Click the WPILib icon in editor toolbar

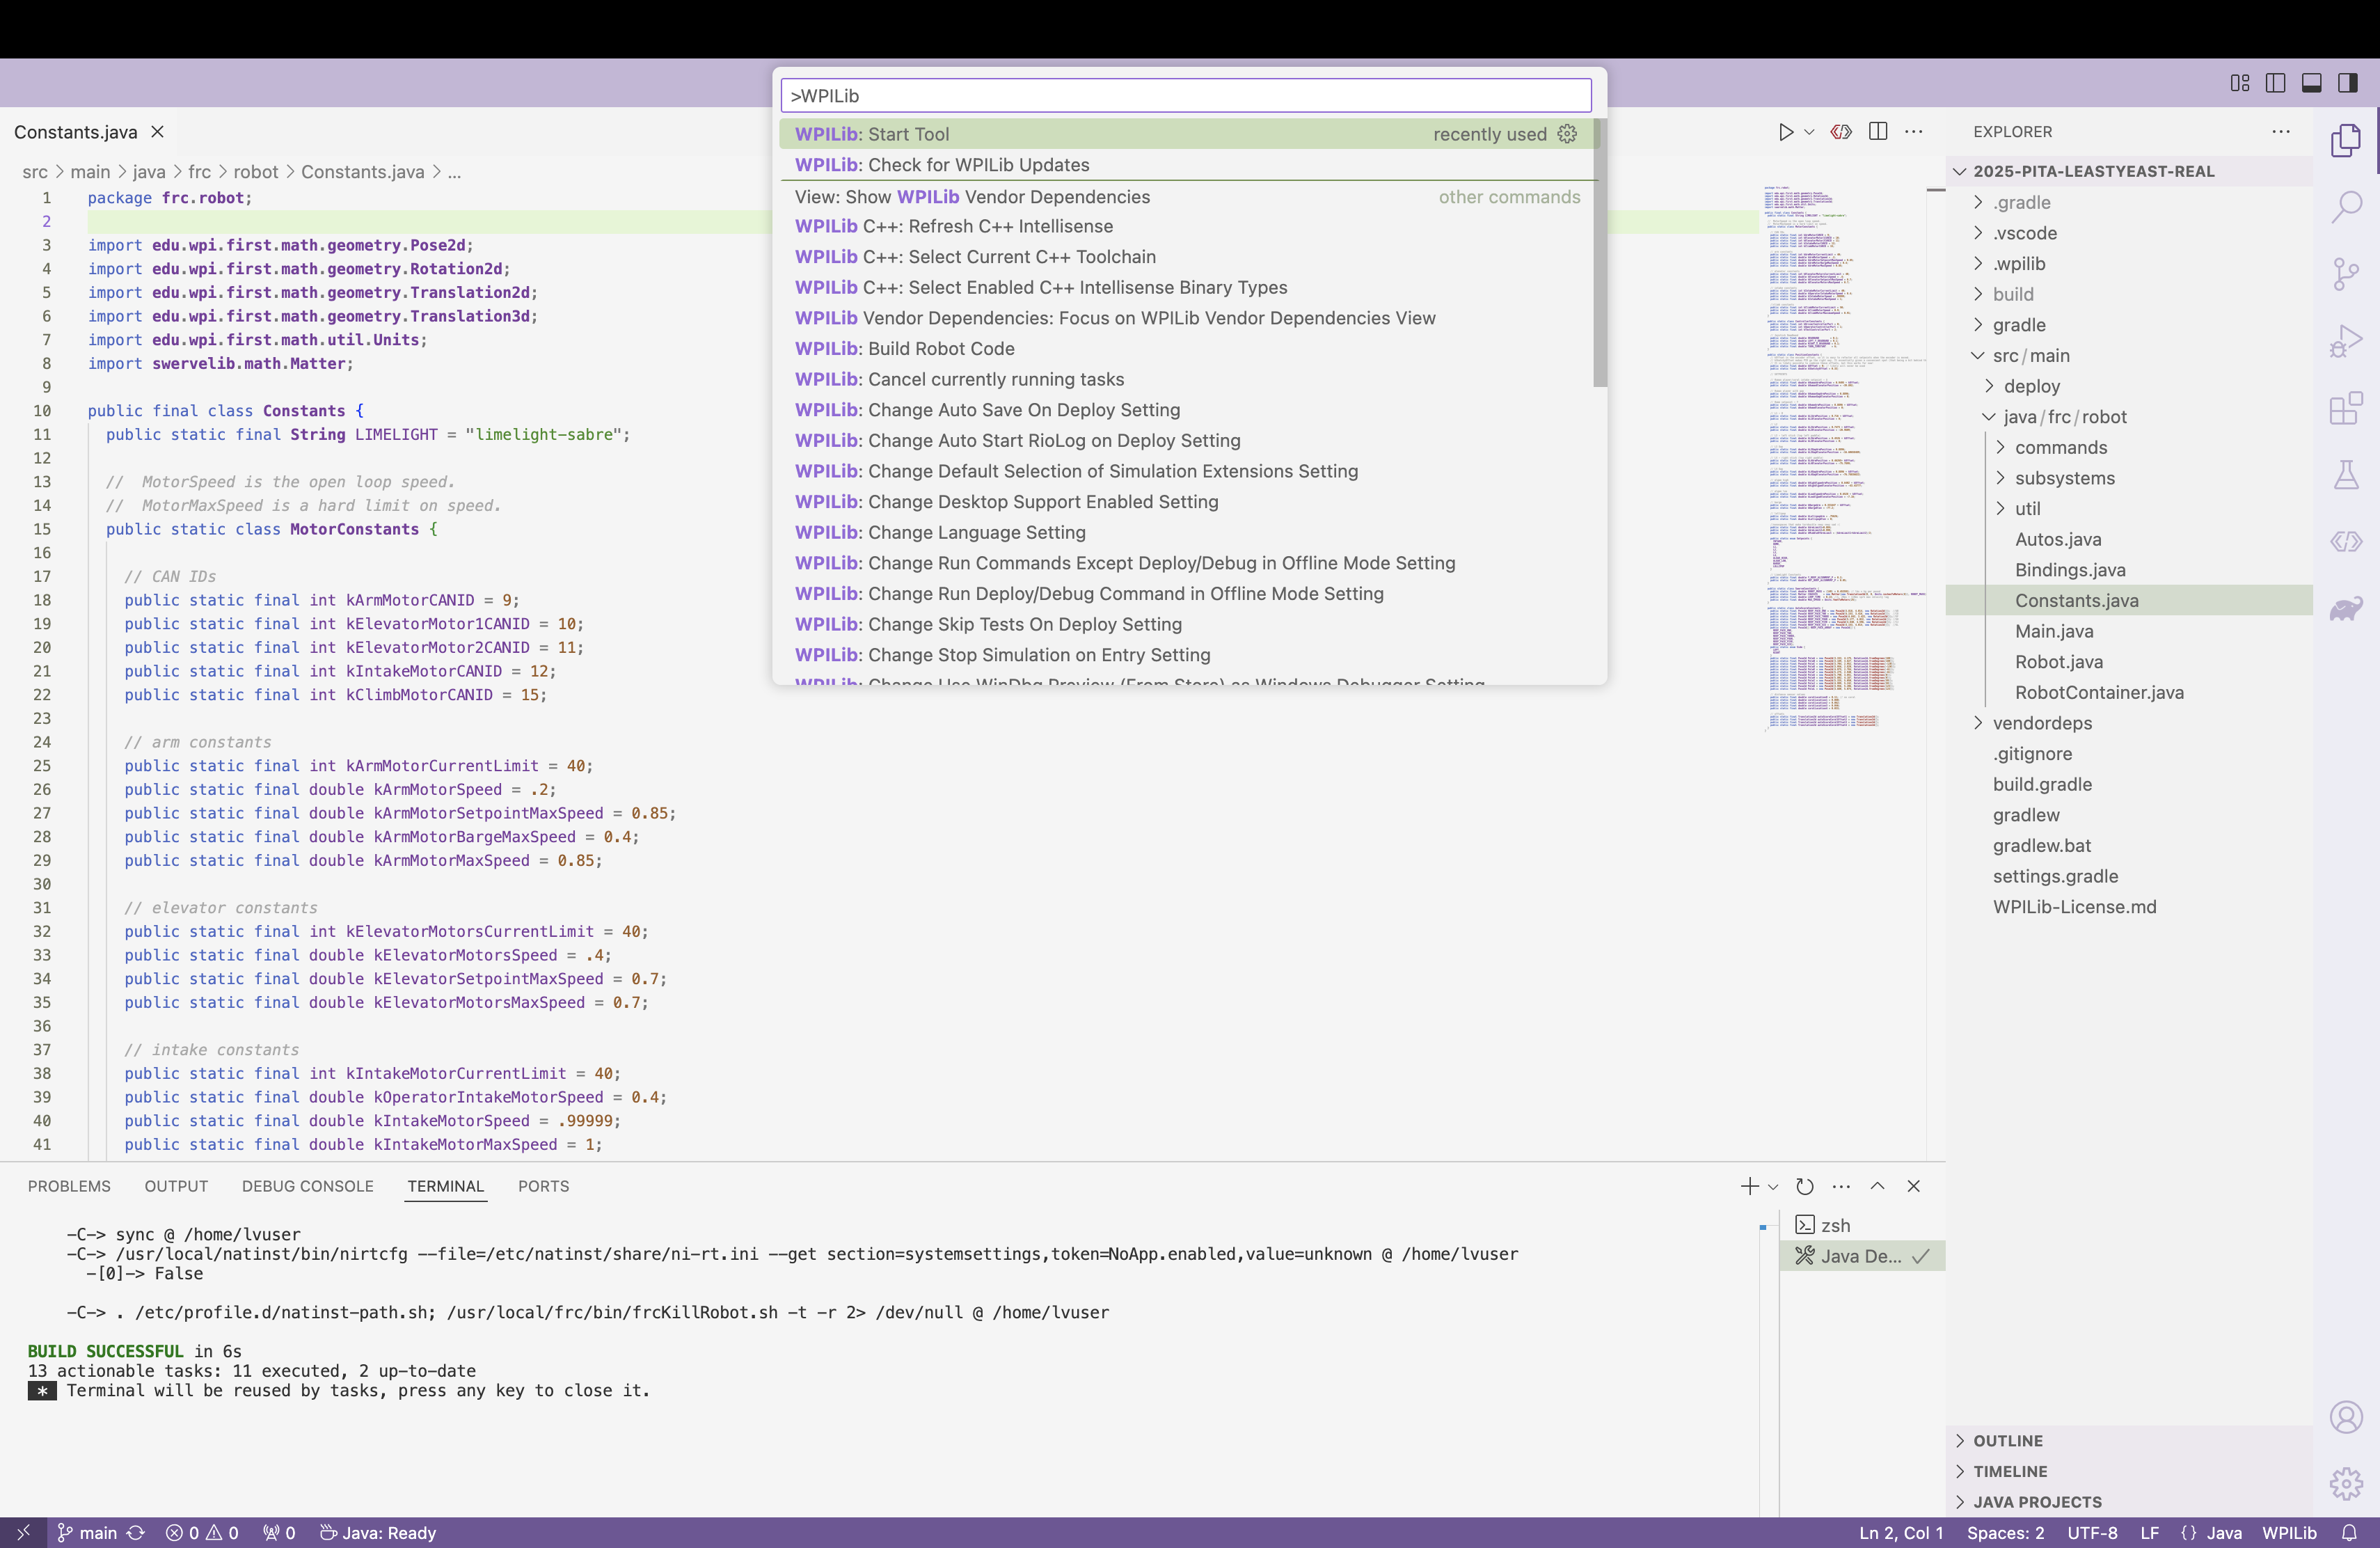tap(1841, 132)
